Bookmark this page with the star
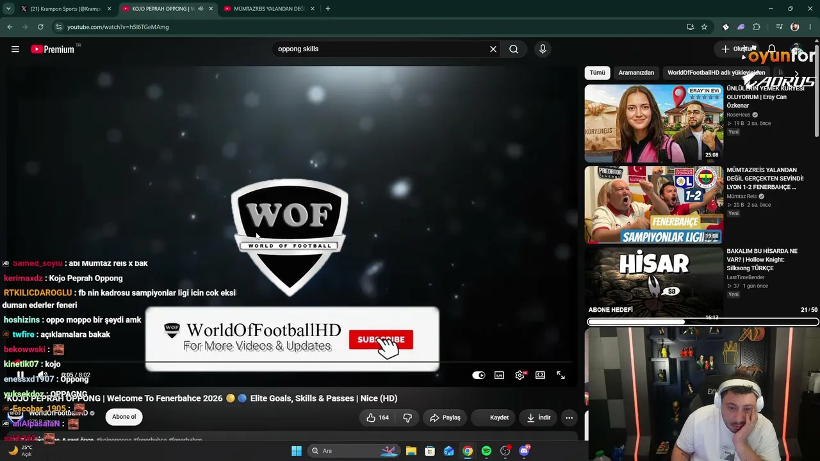This screenshot has height=461, width=820. [x=704, y=27]
